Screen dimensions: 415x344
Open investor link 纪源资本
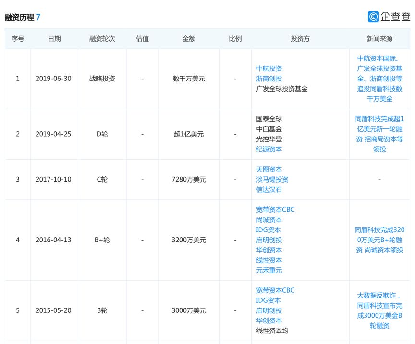coord(269,149)
